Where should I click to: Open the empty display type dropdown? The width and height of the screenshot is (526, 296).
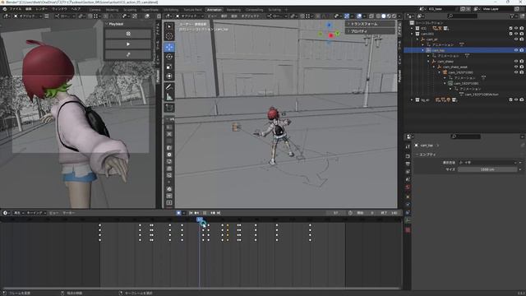(487, 163)
